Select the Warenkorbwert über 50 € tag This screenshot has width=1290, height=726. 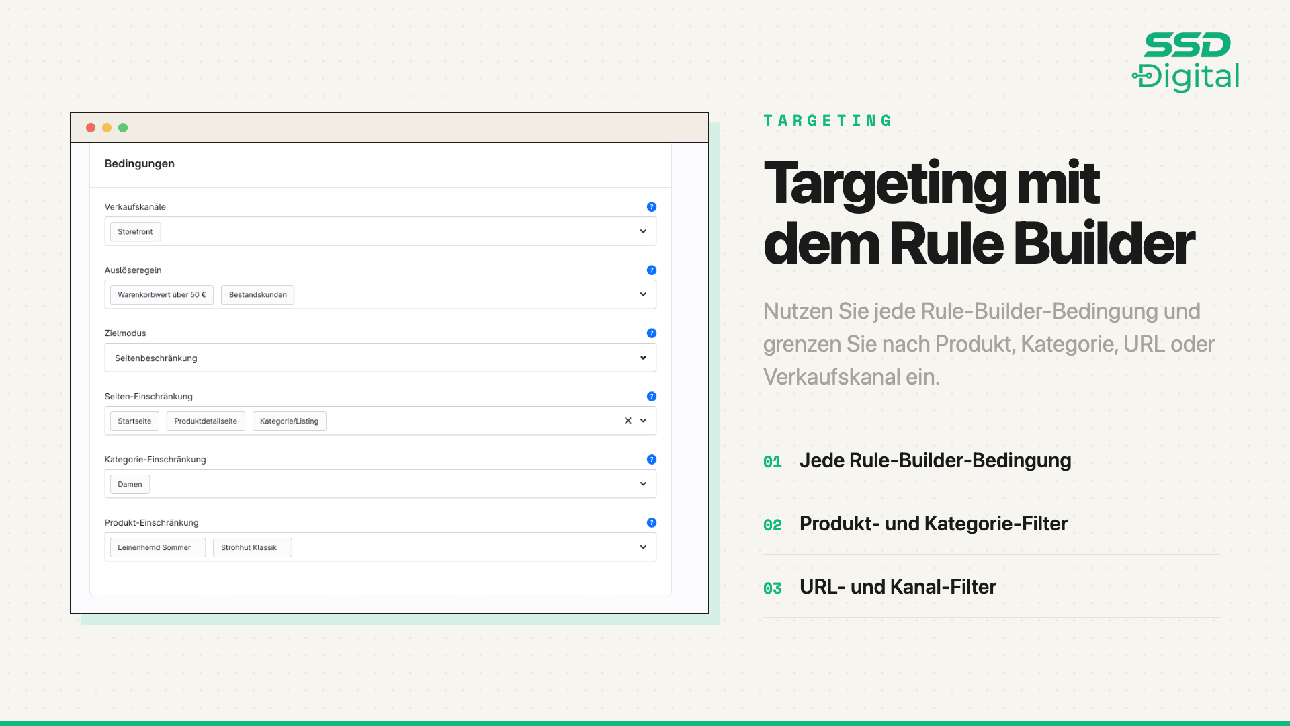[x=162, y=295]
